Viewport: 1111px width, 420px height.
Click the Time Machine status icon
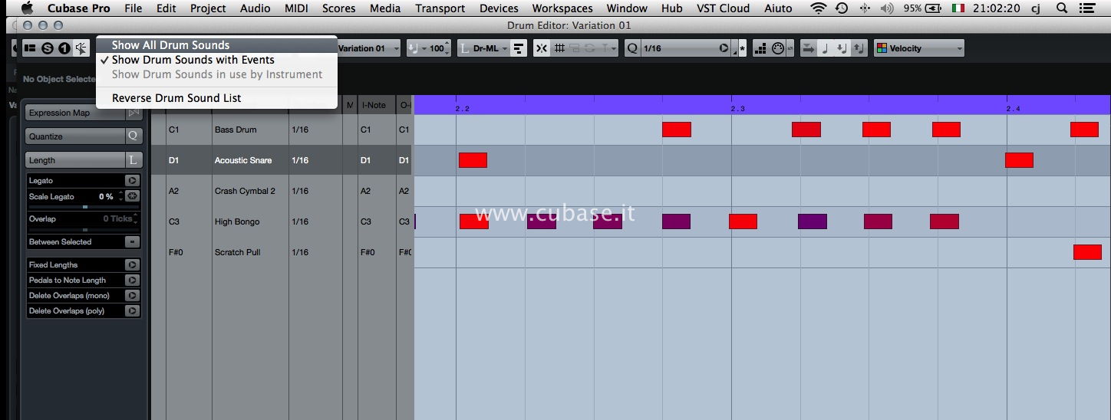842,8
